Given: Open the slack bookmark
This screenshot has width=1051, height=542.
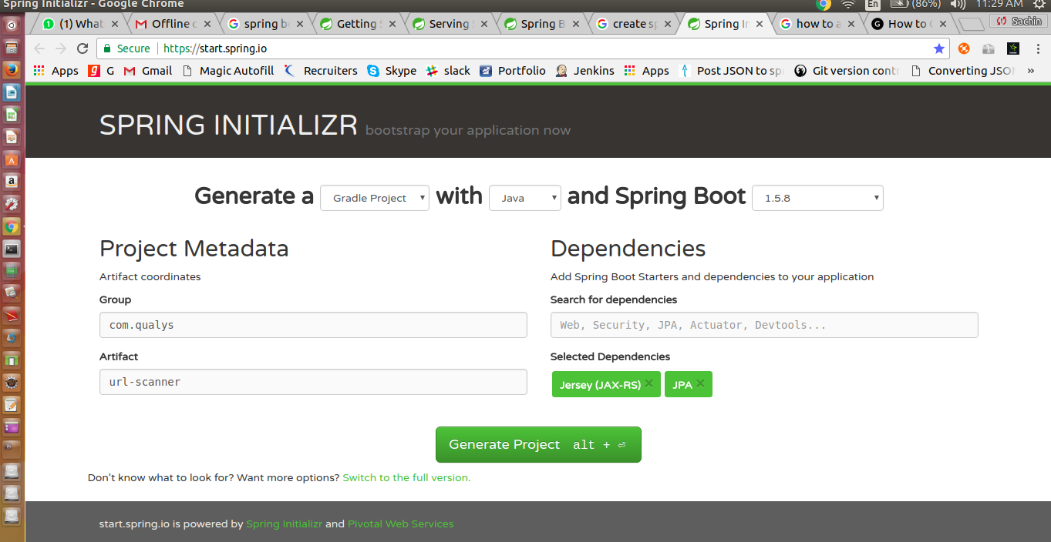Looking at the screenshot, I should click(448, 71).
